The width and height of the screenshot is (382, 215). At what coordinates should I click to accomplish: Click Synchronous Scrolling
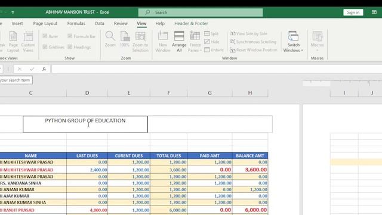[x=253, y=42]
